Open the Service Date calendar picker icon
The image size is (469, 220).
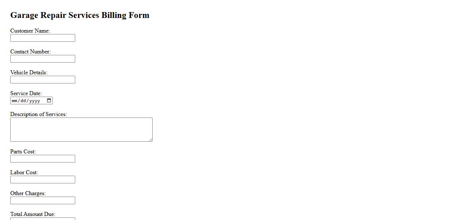(49, 101)
